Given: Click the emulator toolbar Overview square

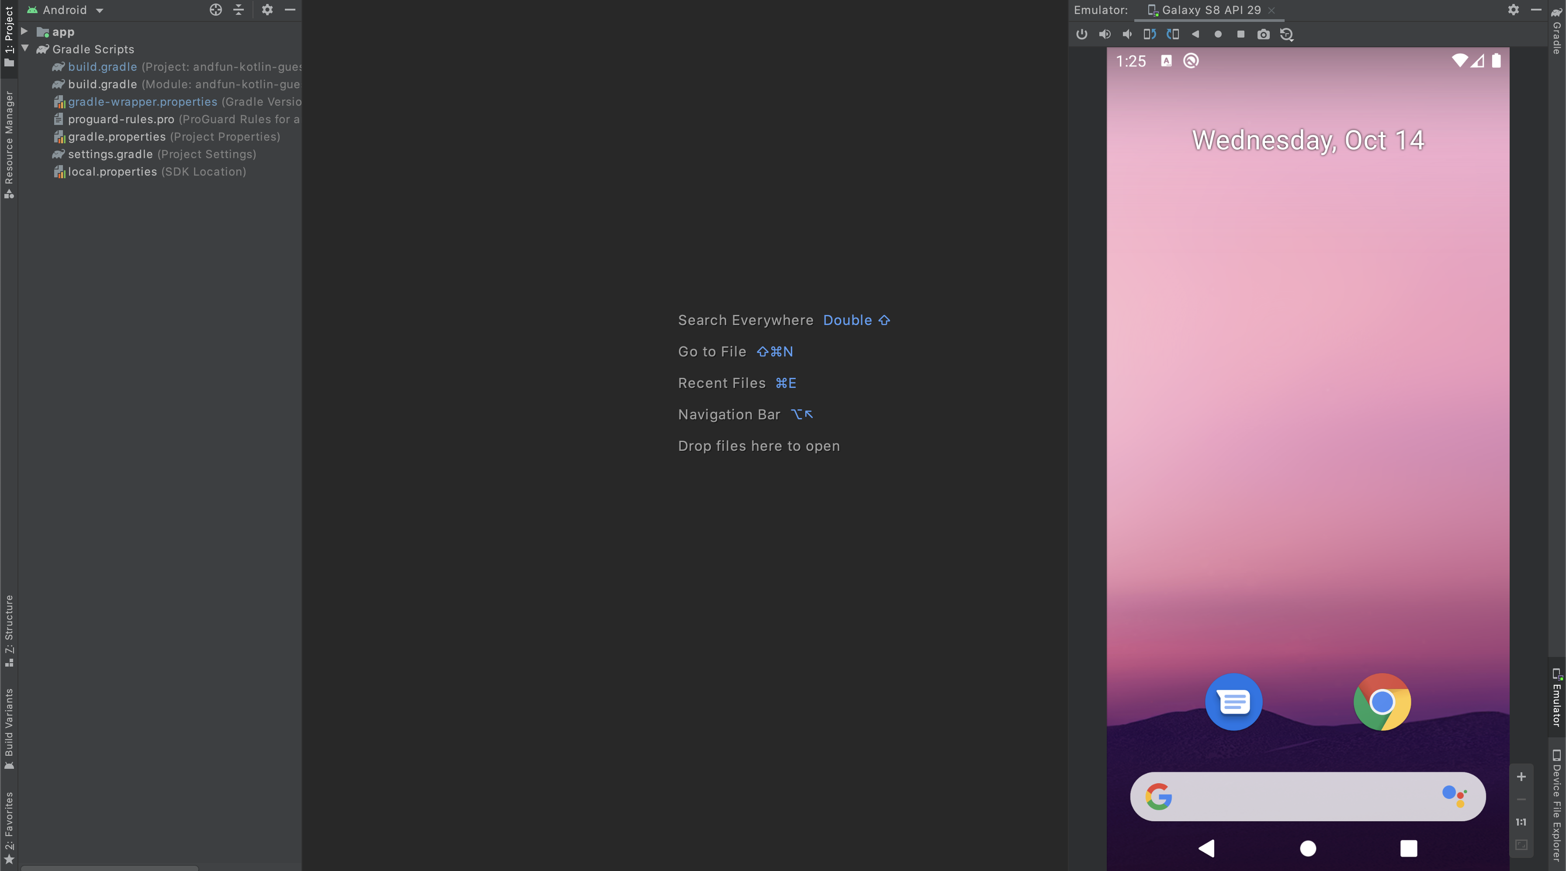Looking at the screenshot, I should click(x=1241, y=34).
